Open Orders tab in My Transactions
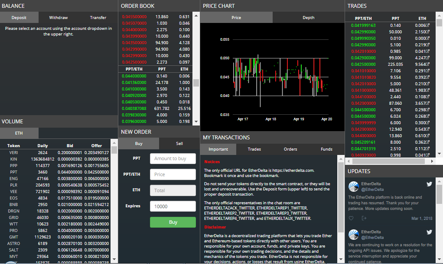Screen dimensions: 443x264 (290, 149)
